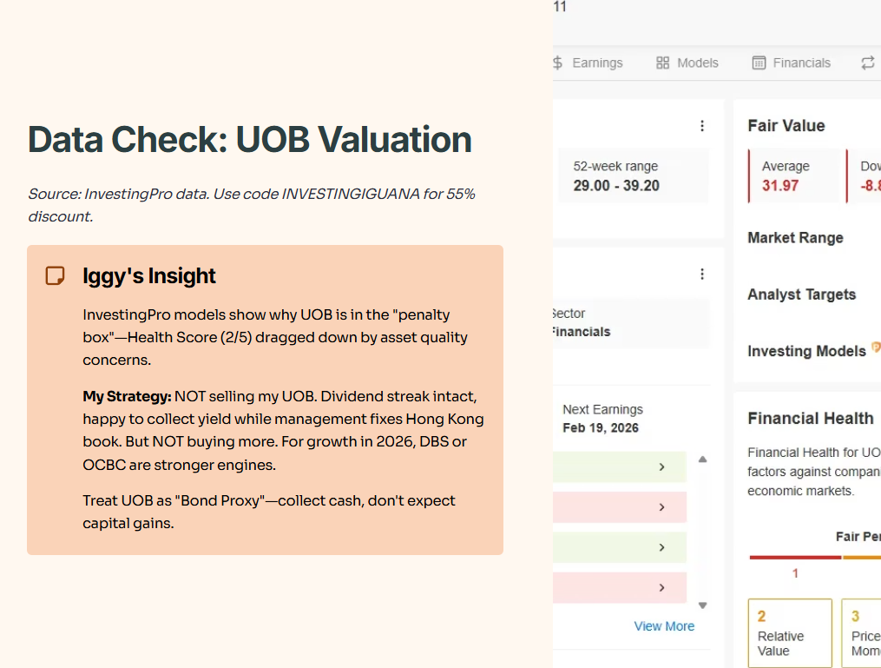Open the Financials tab

click(791, 63)
